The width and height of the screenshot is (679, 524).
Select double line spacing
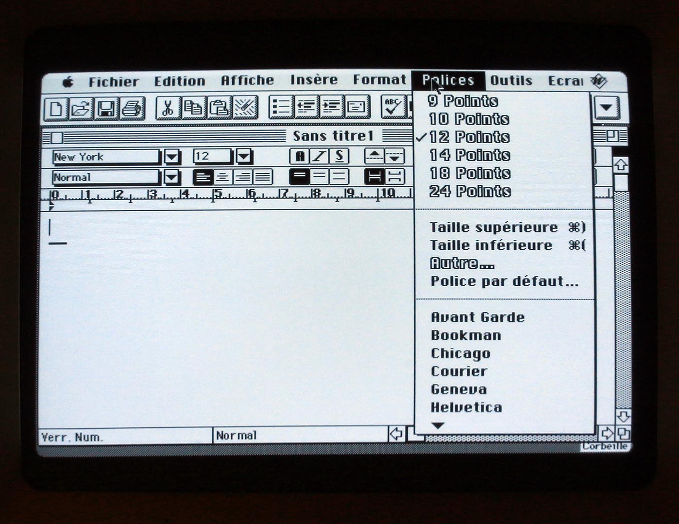(x=339, y=177)
